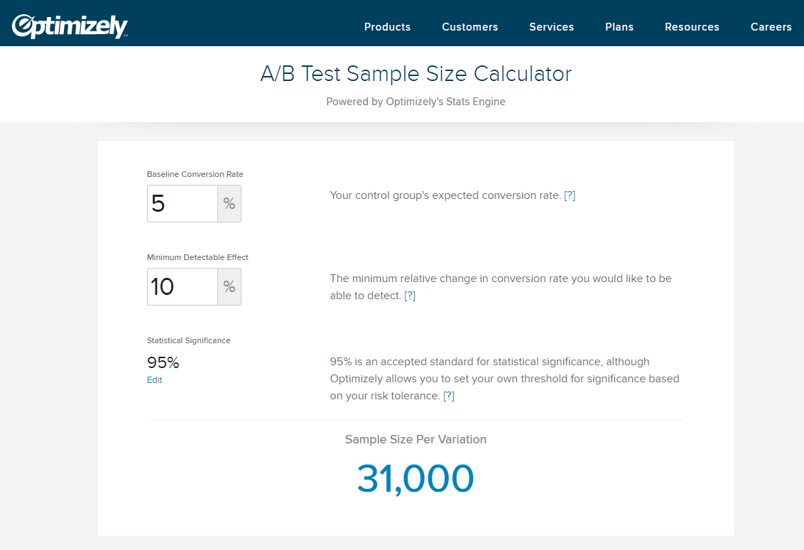Open help for control group conversion rate

(570, 195)
